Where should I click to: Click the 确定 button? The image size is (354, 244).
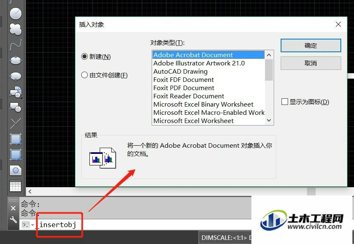311,46
